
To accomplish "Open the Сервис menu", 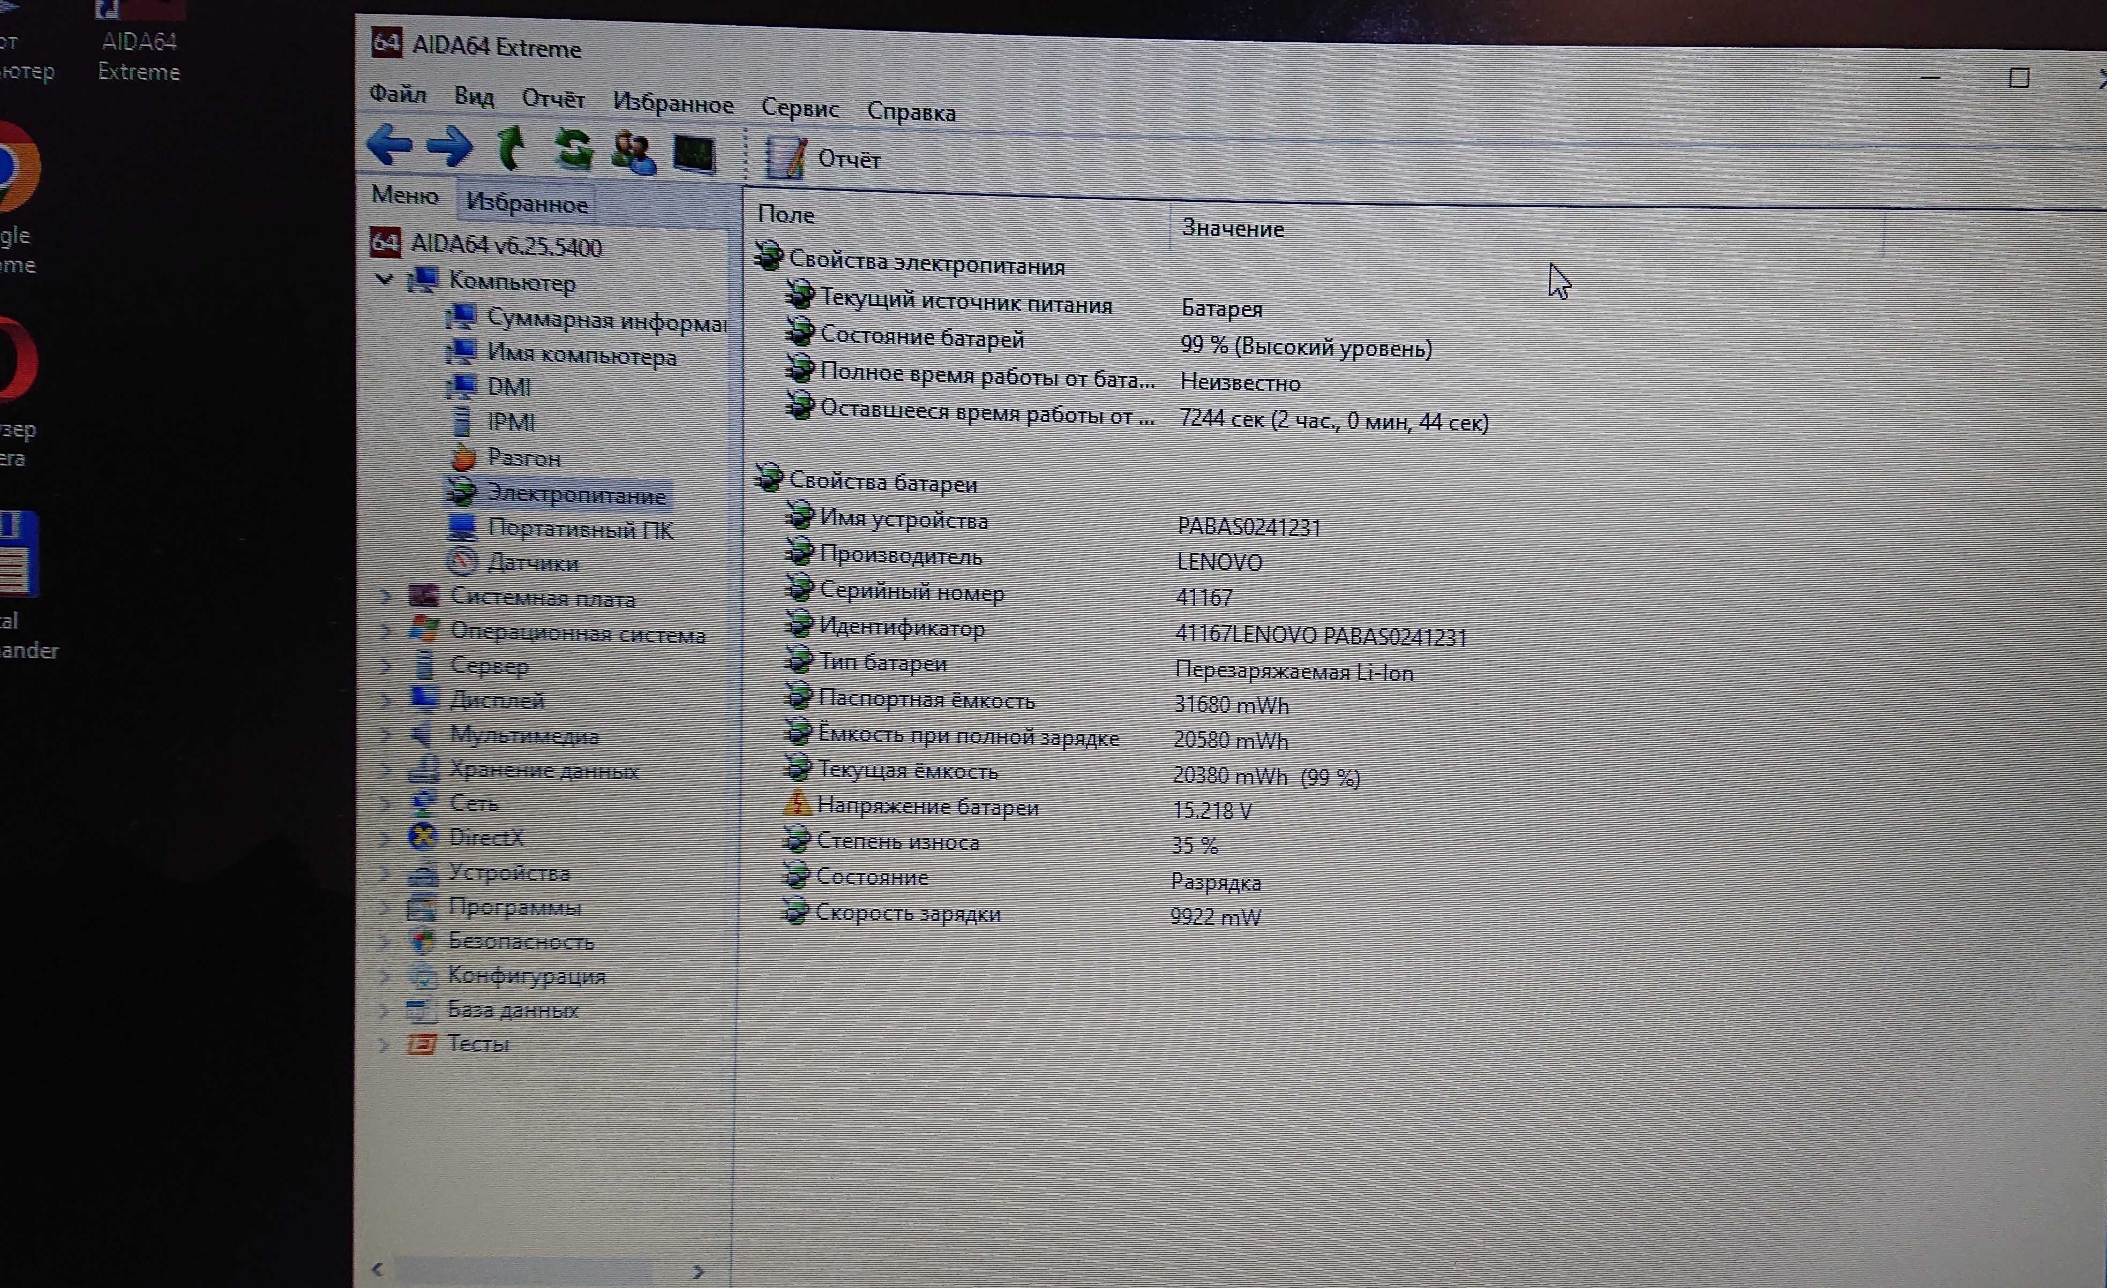I will point(799,108).
